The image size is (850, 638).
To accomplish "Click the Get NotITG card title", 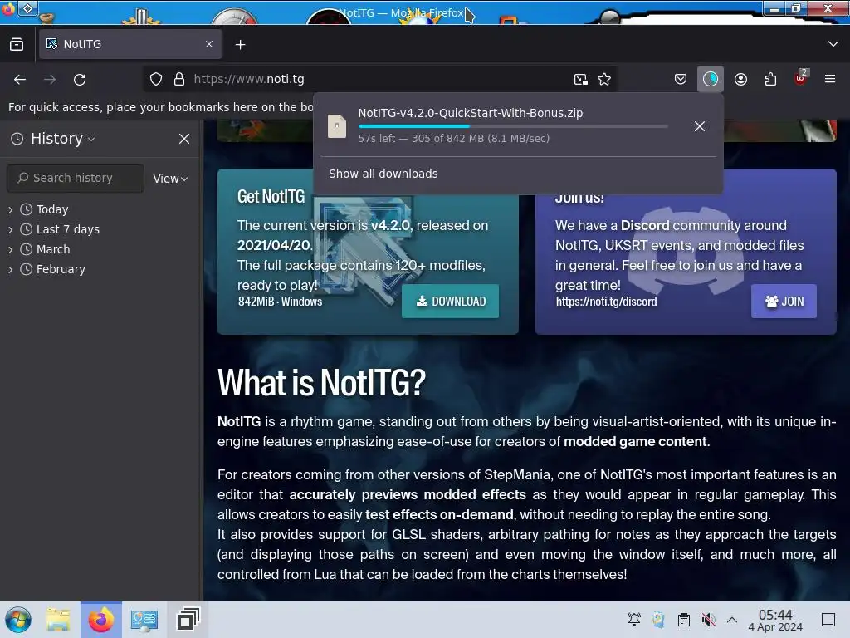I will [x=271, y=196].
